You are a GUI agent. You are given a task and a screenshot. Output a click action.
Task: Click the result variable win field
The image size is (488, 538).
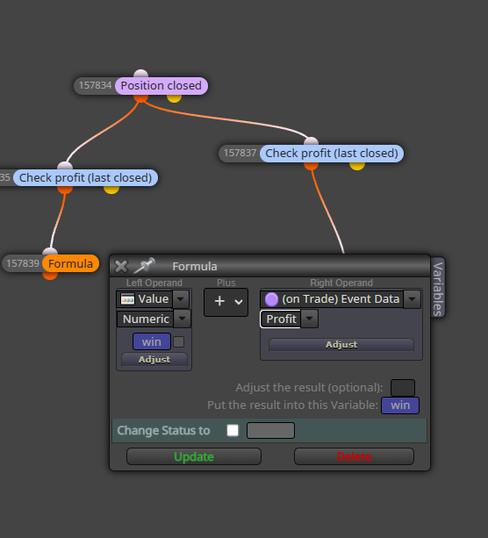(x=400, y=405)
